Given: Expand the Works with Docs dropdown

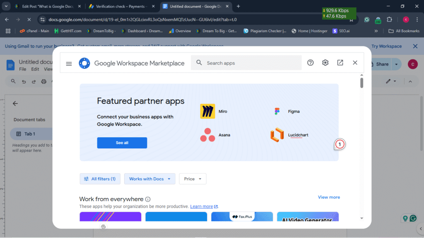Looking at the screenshot, I should pyautogui.click(x=149, y=179).
